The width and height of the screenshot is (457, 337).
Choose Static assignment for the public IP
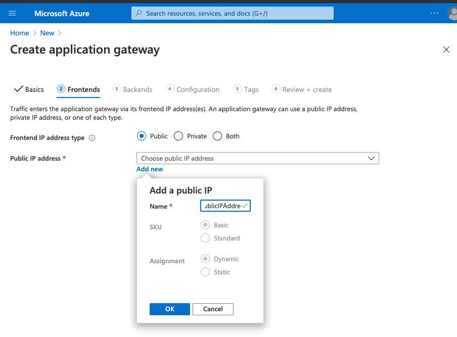205,272
